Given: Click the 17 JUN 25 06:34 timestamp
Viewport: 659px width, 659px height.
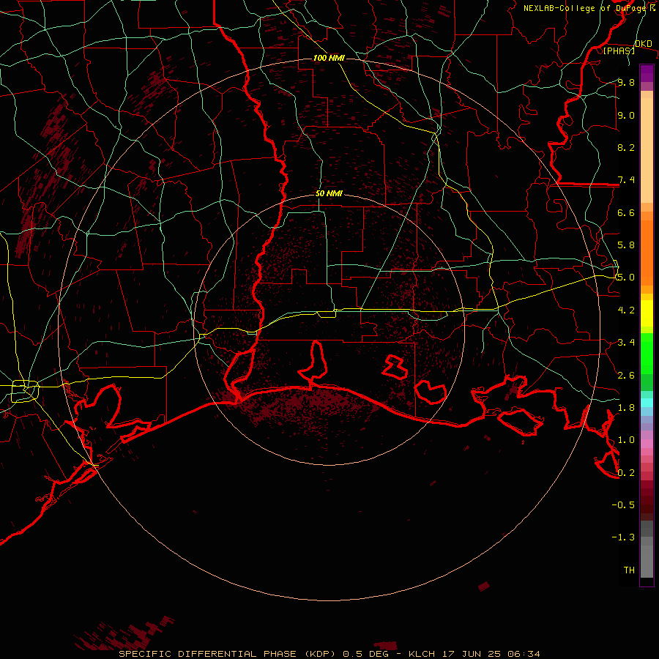Looking at the screenshot, I should [491, 654].
